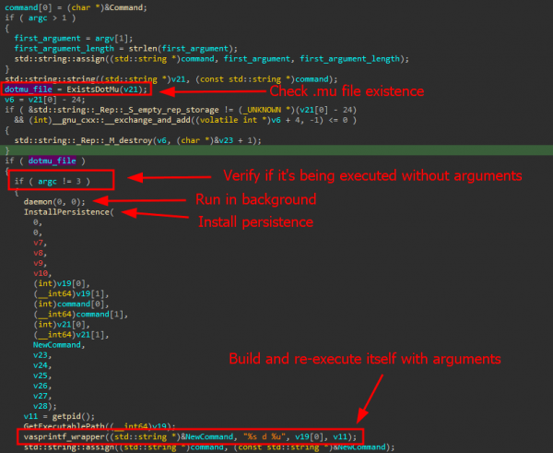Click the 'if ( argc > 1 )' condition

tap(39, 18)
